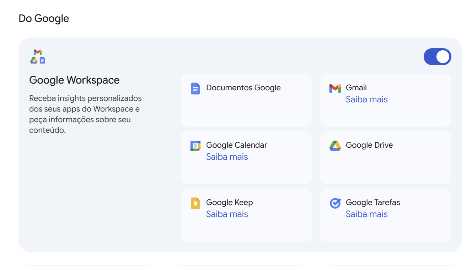This screenshot has width=472, height=266.
Task: Open Saiba mais under Google Keep
Action: tap(227, 214)
